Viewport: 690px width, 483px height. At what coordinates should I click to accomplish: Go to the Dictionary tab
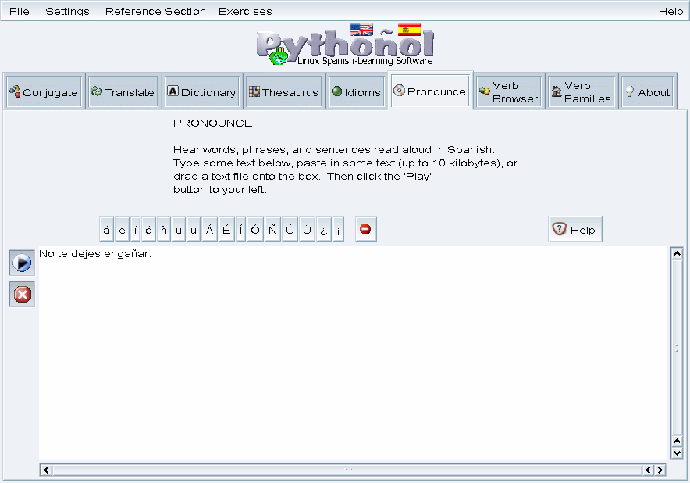(201, 92)
